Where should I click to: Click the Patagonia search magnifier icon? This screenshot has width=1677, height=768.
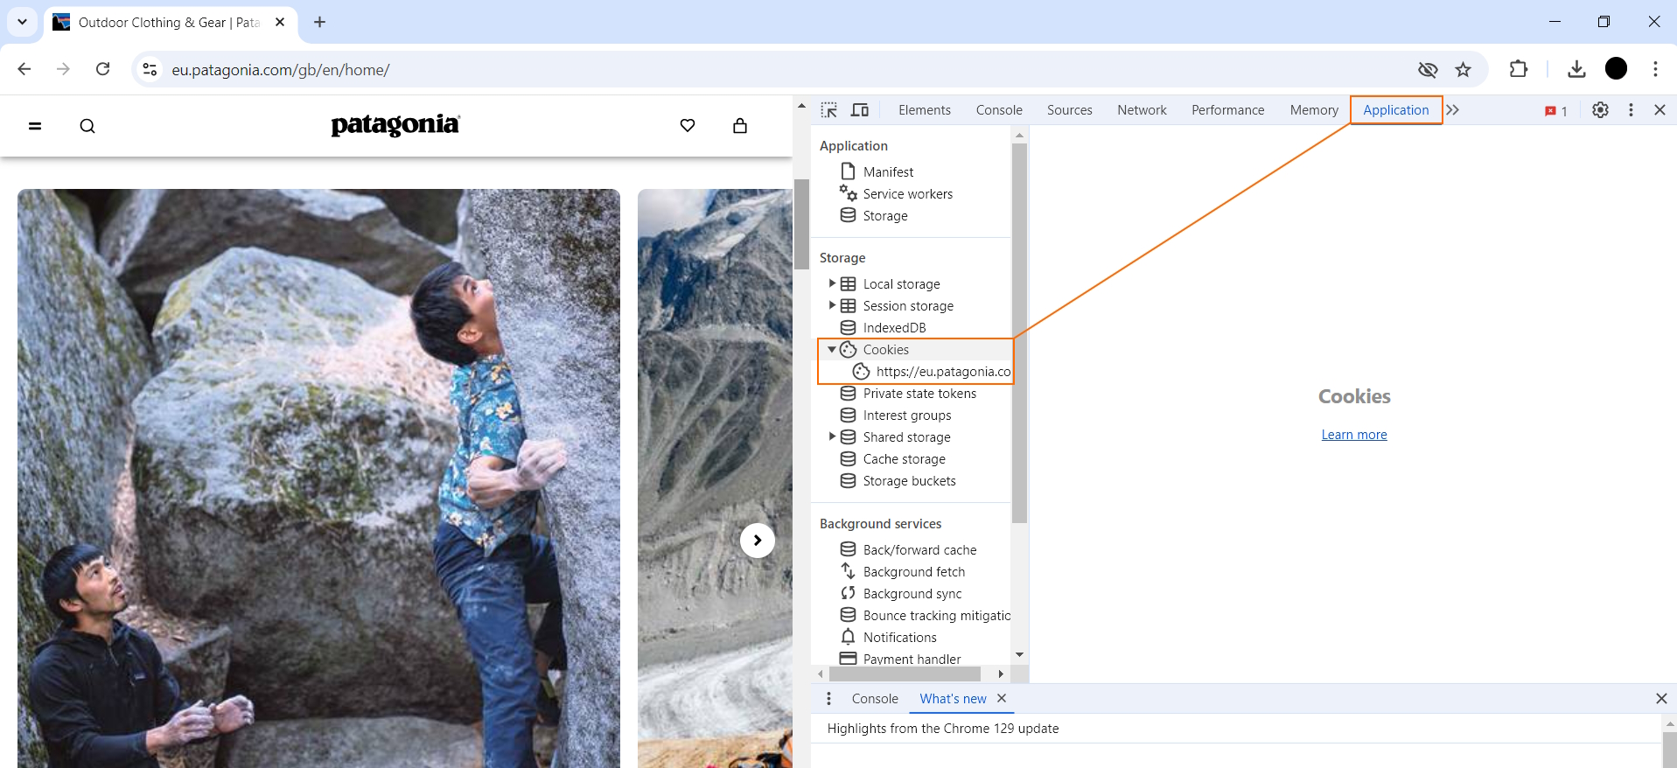pyautogui.click(x=87, y=126)
